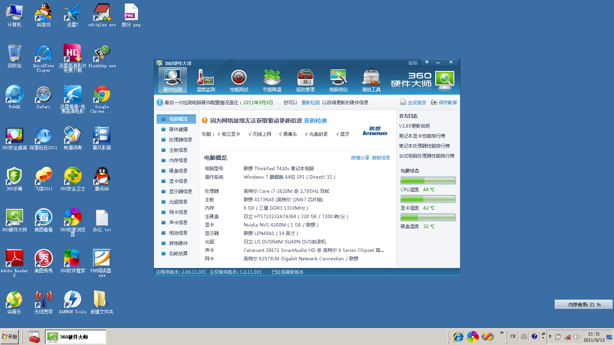Click the Lenovo brand logo
Screen dimensions: 614x345
point(375,131)
